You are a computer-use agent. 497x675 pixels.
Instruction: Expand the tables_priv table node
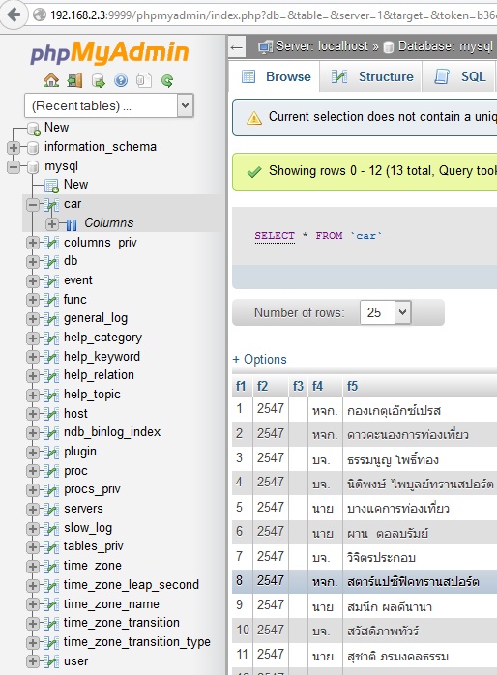coord(32,547)
